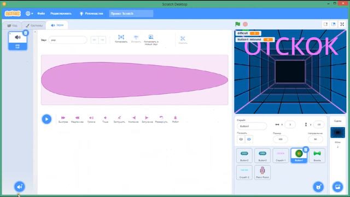Click the undo arrow in sound editor
This screenshot has height=197, width=350.
tap(95, 40)
